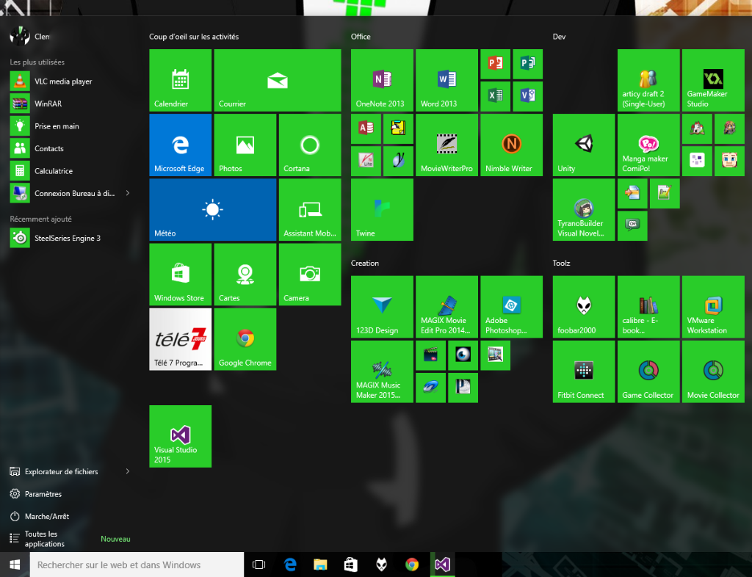Open Contacts from most used list
The image size is (752, 577).
coord(70,148)
